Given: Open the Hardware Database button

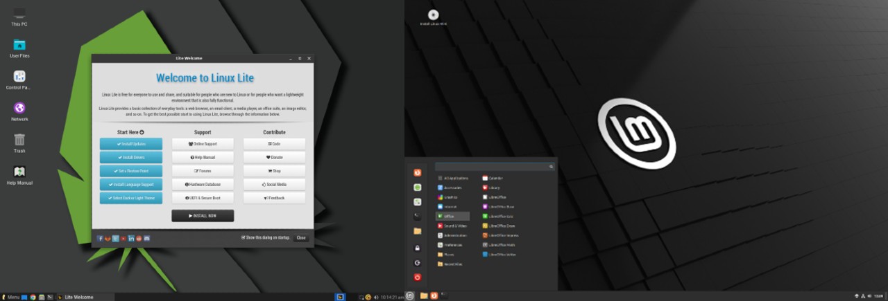Looking at the screenshot, I should pos(203,184).
